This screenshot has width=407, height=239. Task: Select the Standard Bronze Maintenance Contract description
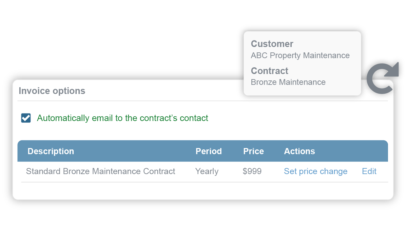pos(100,171)
